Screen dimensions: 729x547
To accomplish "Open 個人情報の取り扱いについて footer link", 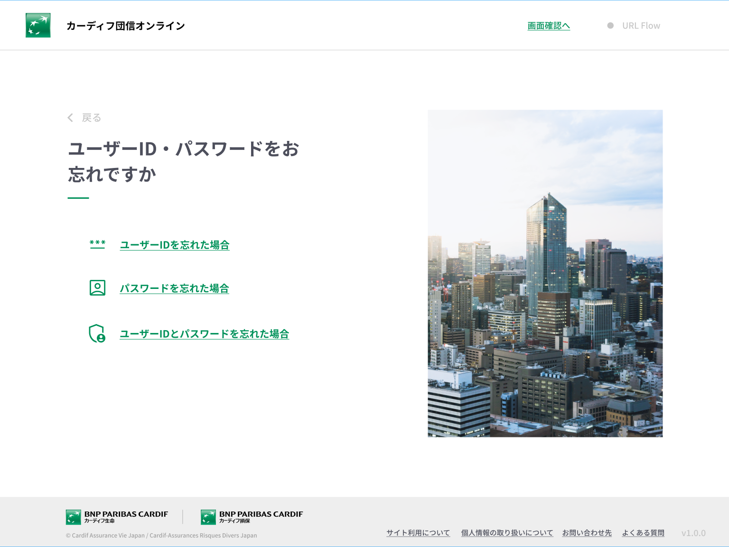I will [507, 533].
